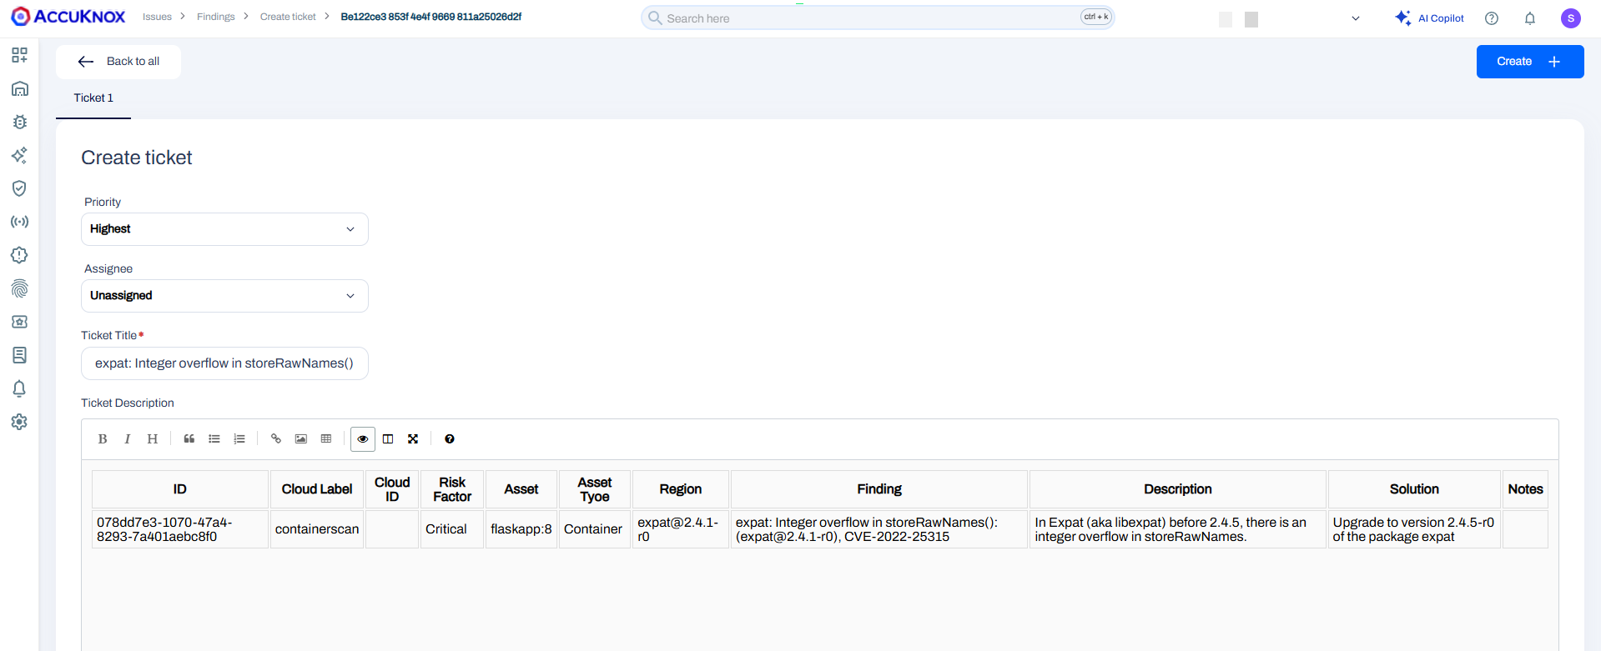Open the broadcast signal icon in sidebar

click(19, 222)
